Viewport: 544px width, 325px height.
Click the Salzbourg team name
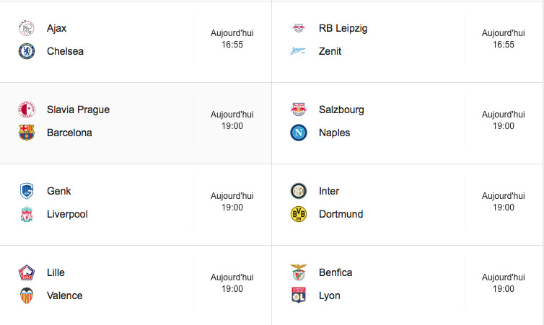coord(341,110)
